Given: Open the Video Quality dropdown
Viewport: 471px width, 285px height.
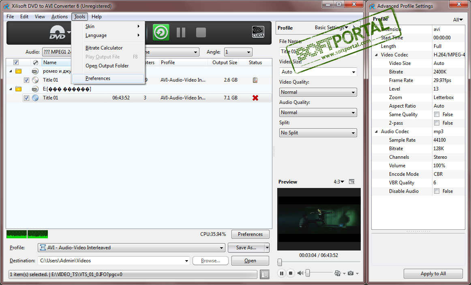Looking at the screenshot, I should point(318,92).
